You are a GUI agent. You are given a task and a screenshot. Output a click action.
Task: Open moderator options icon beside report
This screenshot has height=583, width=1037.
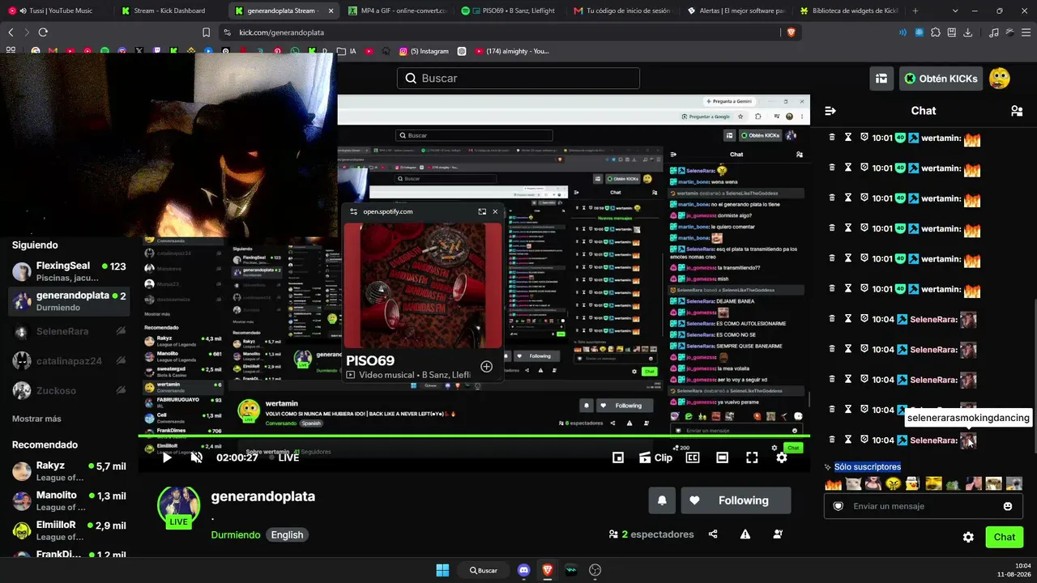click(x=778, y=534)
